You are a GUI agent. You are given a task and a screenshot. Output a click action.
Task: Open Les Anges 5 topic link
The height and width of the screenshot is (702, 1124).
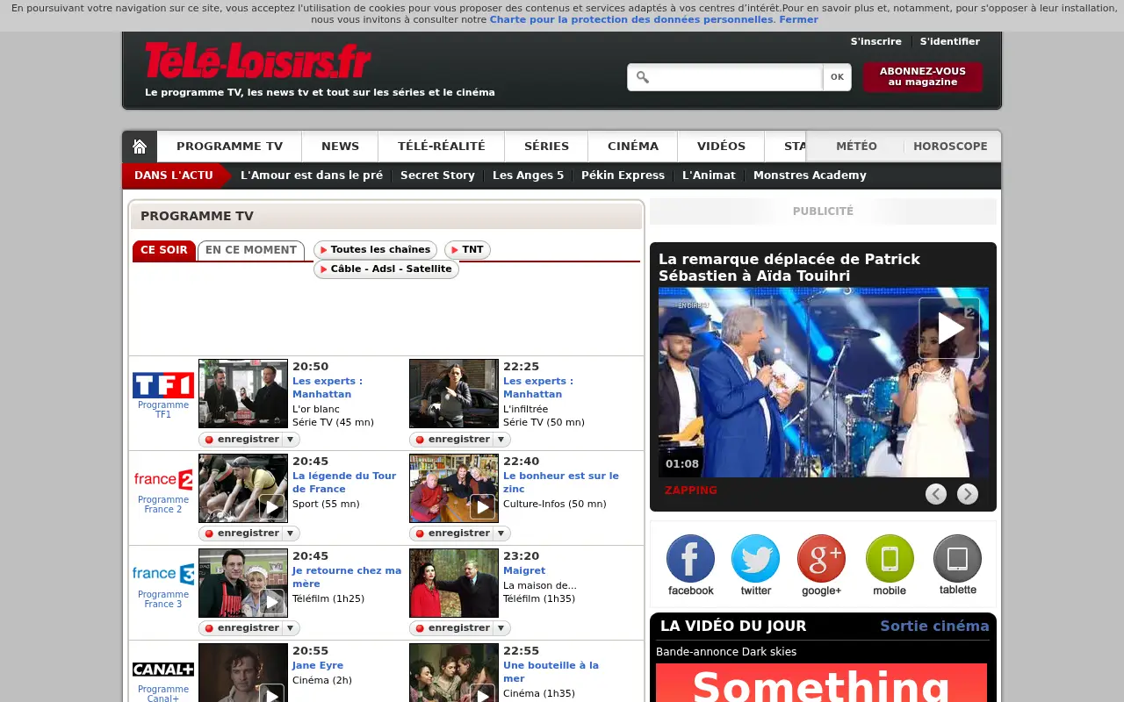tap(528, 175)
